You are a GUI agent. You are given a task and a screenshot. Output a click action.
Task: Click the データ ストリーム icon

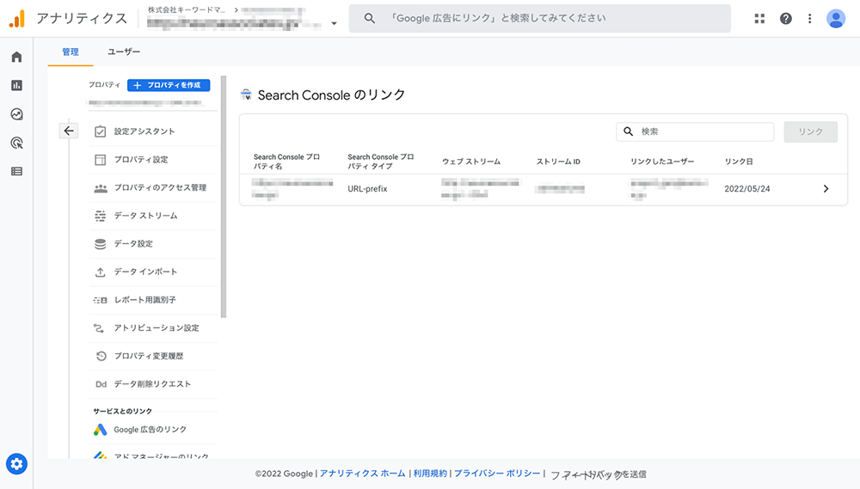[x=101, y=216]
